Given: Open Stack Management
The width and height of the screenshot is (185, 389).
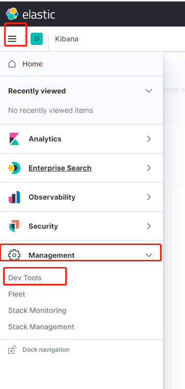Looking at the screenshot, I should 41,327.
